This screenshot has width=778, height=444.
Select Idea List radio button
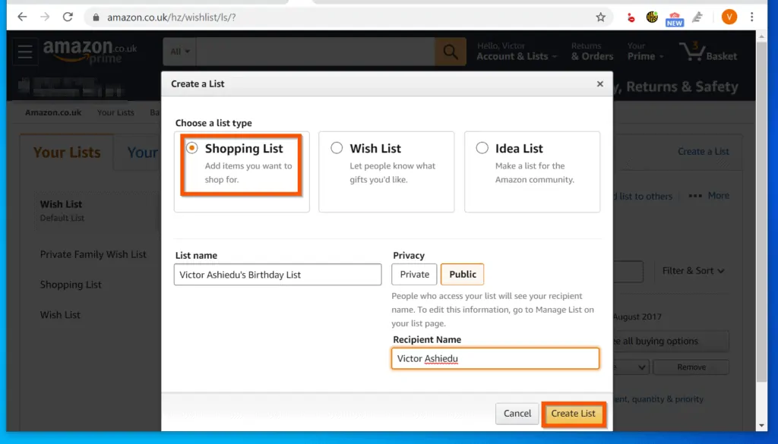coord(482,148)
